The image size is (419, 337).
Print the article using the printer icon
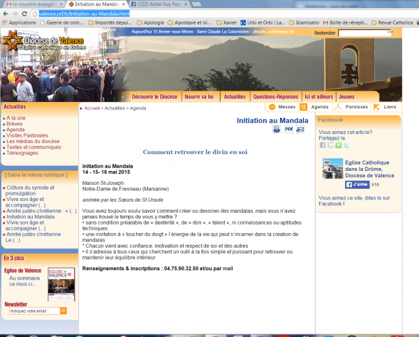point(277,130)
